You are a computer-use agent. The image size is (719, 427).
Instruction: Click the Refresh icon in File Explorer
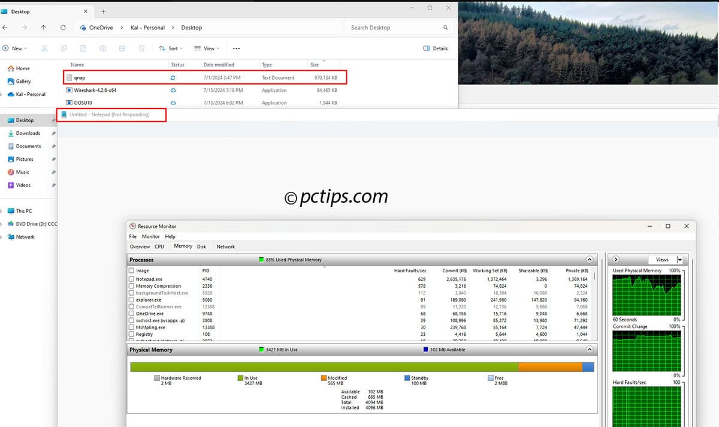tap(63, 28)
